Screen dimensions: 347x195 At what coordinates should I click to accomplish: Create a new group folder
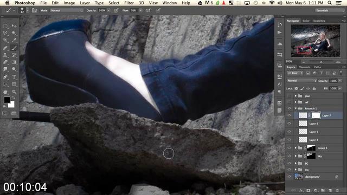click(x=323, y=190)
